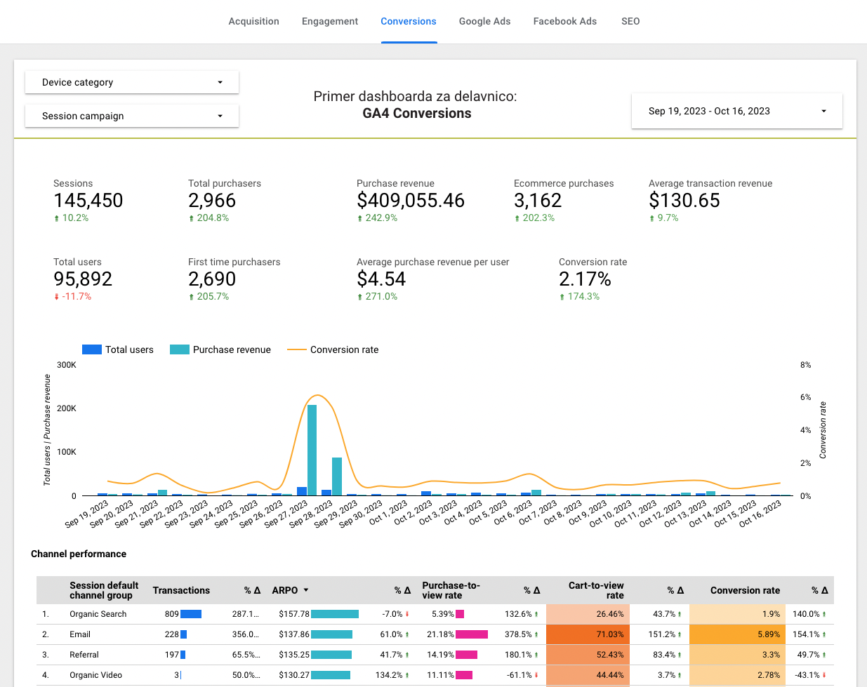867x687 pixels.
Task: Expand the Device category dropdown
Action: click(x=132, y=82)
